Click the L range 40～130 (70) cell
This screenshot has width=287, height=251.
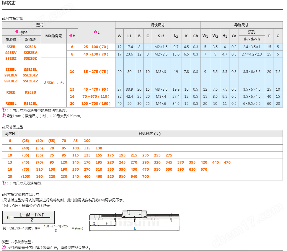[97, 54]
